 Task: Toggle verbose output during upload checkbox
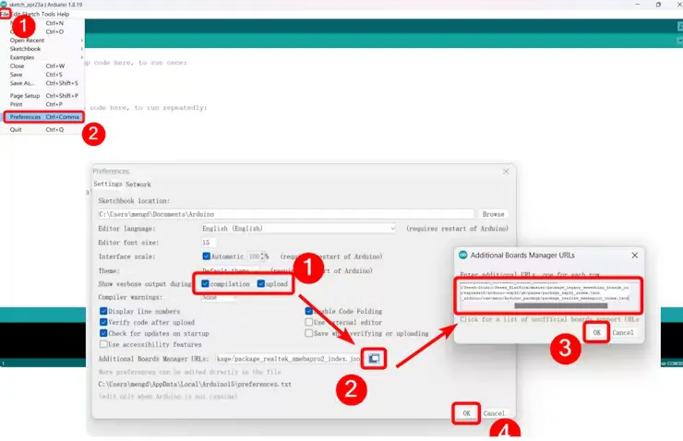click(x=261, y=284)
